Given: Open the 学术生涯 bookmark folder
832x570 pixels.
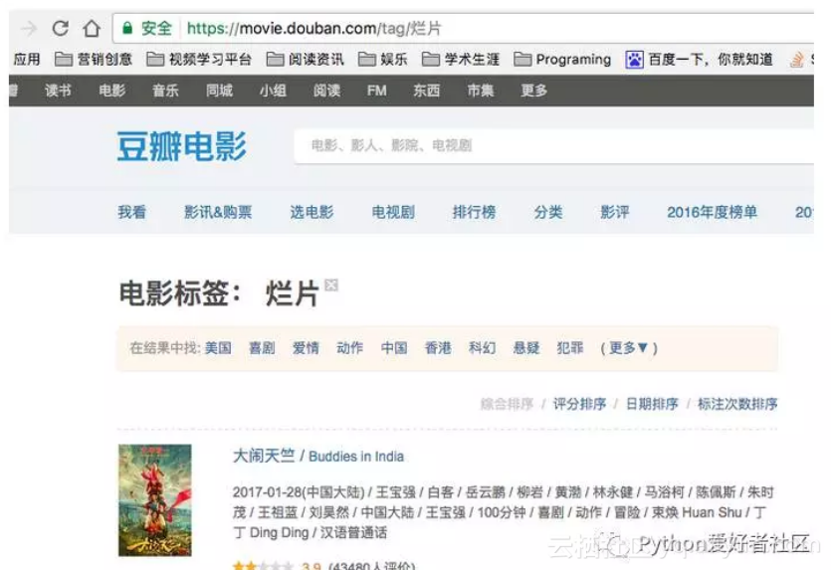Looking at the screenshot, I should 461,59.
